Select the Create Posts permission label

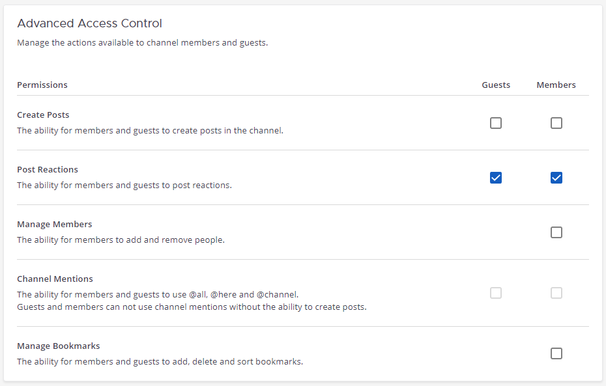(x=43, y=115)
